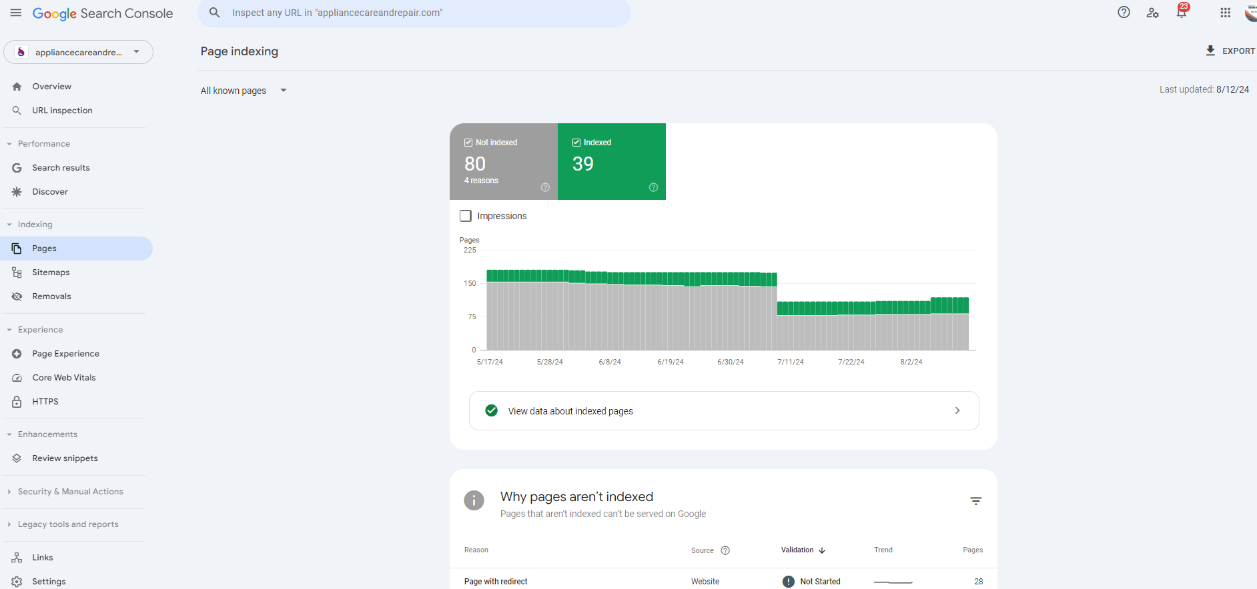Open View data about indexed pages
This screenshot has height=589, width=1257.
724,411
